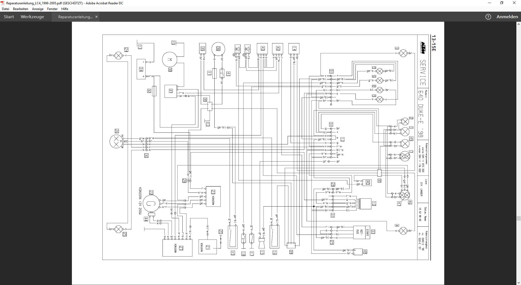Click the scroll up arrow
The image size is (521, 285).
[x=519, y=24]
